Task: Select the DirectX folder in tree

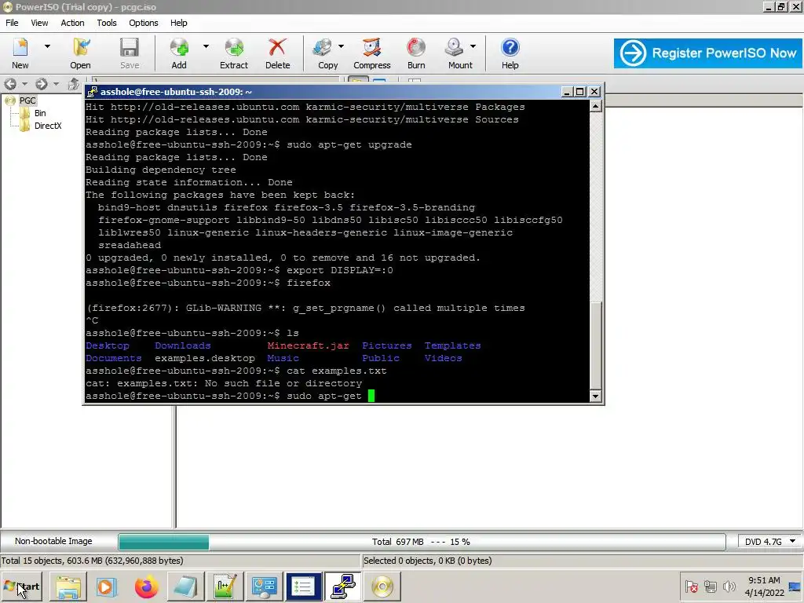Action: tap(48, 126)
